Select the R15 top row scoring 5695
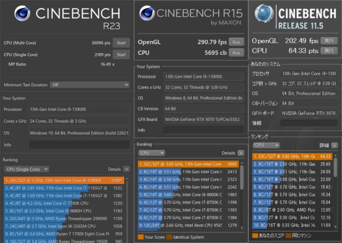This screenshot has width=342, height=243. coord(188,164)
